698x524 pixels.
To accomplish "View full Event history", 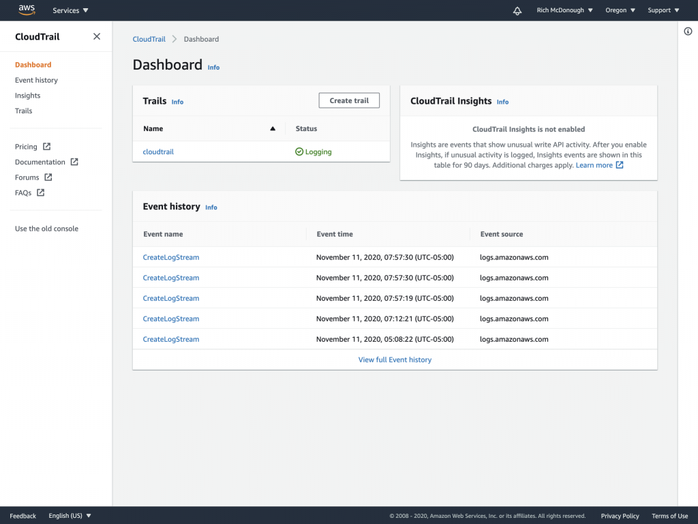I will pyautogui.click(x=395, y=360).
